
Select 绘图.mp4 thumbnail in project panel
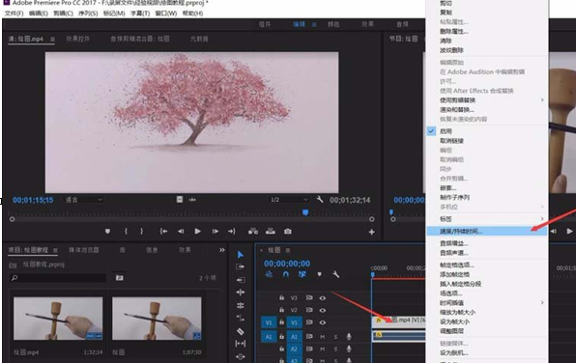click(58, 319)
